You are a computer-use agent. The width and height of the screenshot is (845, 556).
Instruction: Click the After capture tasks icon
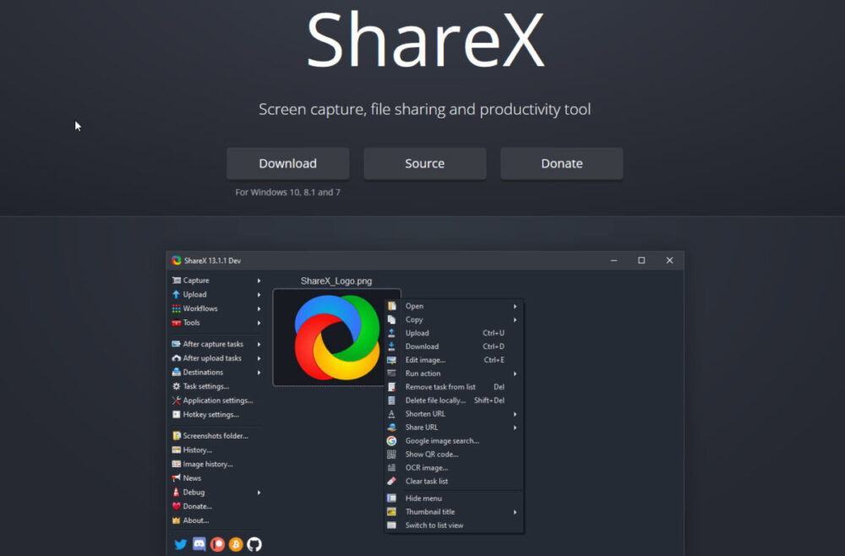click(x=177, y=344)
